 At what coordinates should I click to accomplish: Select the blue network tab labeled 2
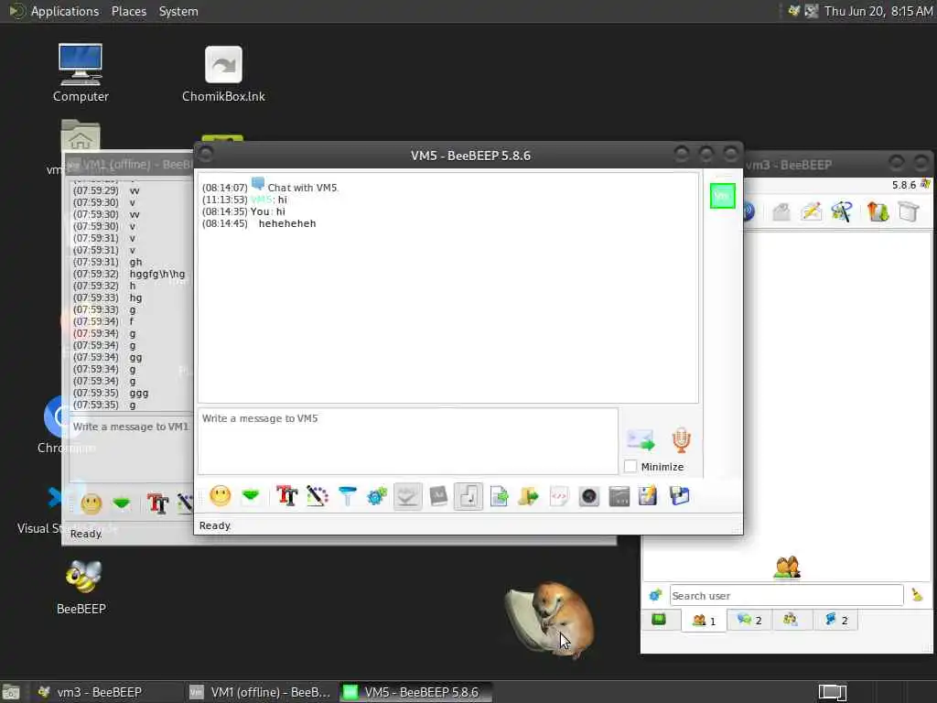(x=836, y=620)
